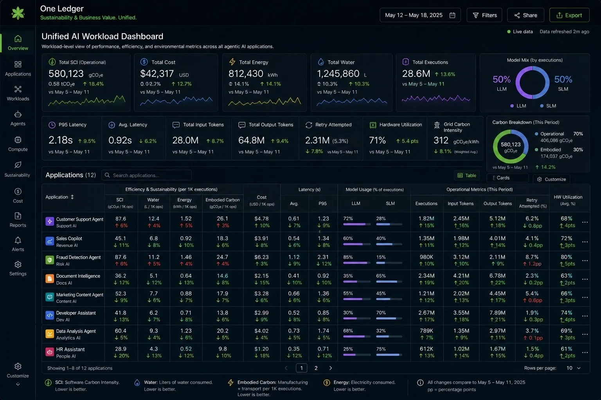Open the Rows per page dropdown
601x400 pixels.
click(x=574, y=368)
